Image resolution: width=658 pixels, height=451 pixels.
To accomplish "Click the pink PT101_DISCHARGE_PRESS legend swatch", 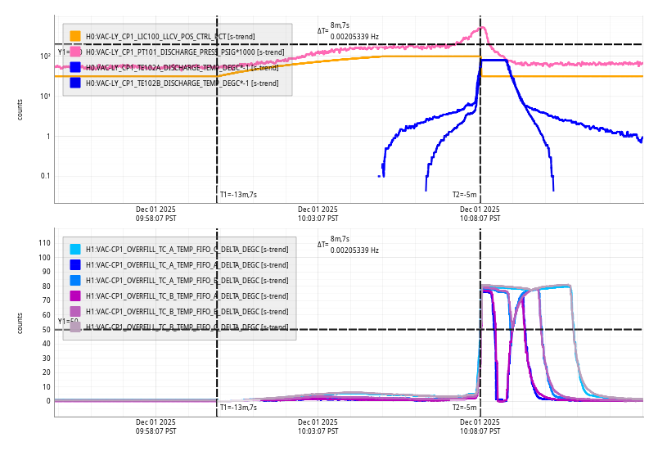I will tap(75, 52).
